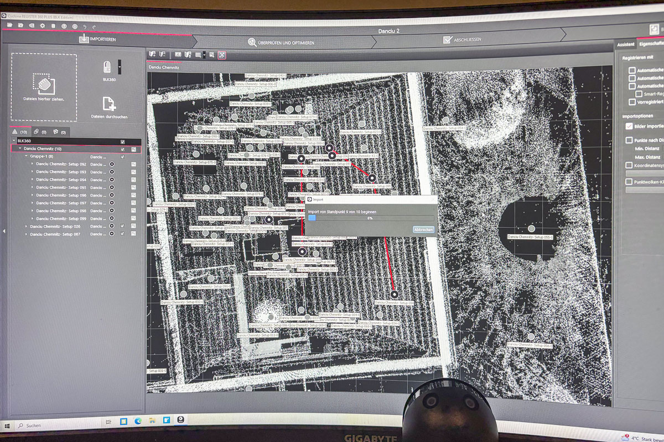Uncheck the Bilder importieren option

629,126
